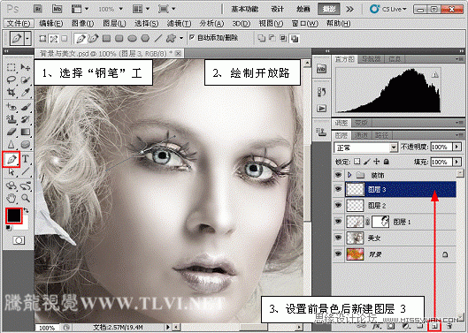
Task: Open zoom level 100% dropdown in application bar
Action: [x=121, y=9]
